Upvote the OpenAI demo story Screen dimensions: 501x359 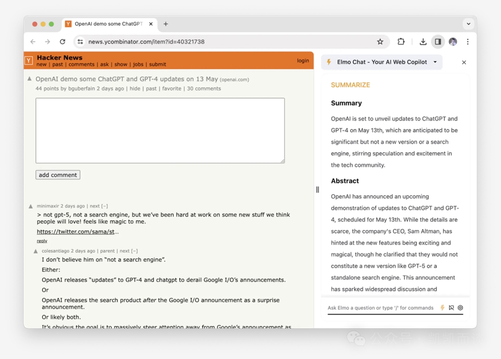tap(30, 79)
